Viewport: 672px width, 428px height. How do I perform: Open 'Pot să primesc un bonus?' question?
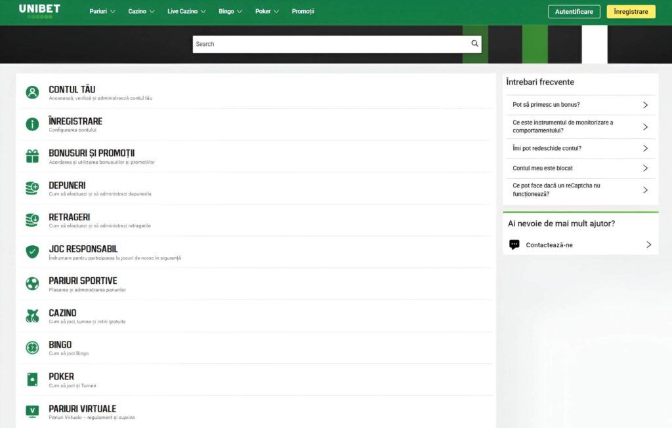(x=581, y=105)
